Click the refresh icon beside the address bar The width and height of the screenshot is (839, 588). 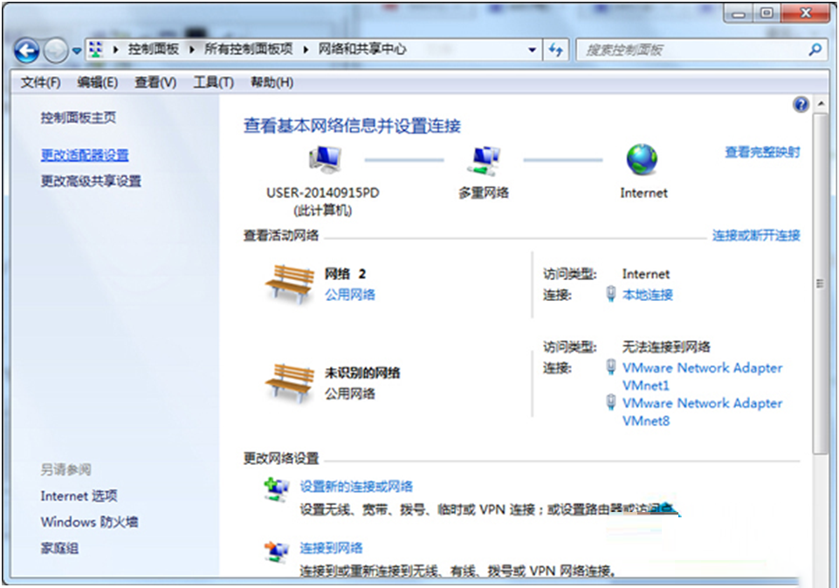click(x=556, y=50)
